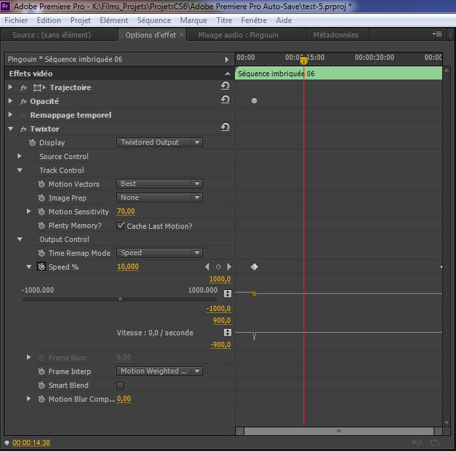Click the Speed value graph range toggle icon
Image resolution: width=456 pixels, height=451 pixels.
click(x=228, y=293)
